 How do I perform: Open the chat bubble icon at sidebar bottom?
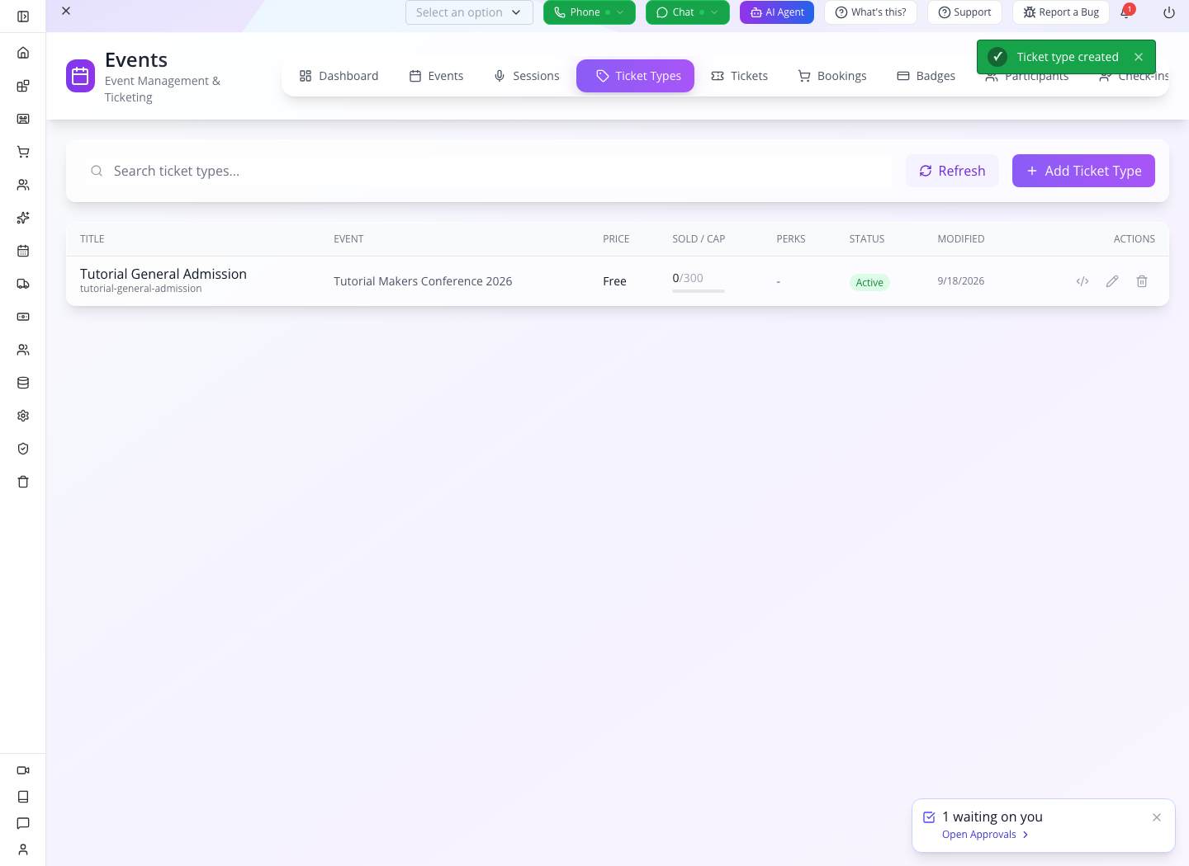tap(23, 823)
